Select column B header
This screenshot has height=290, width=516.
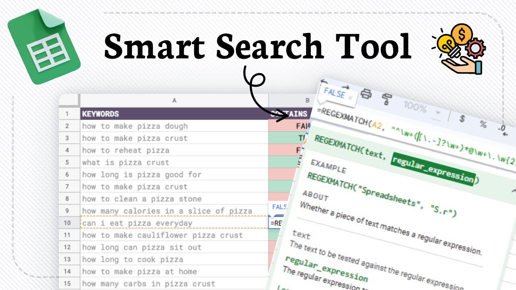tap(307, 101)
